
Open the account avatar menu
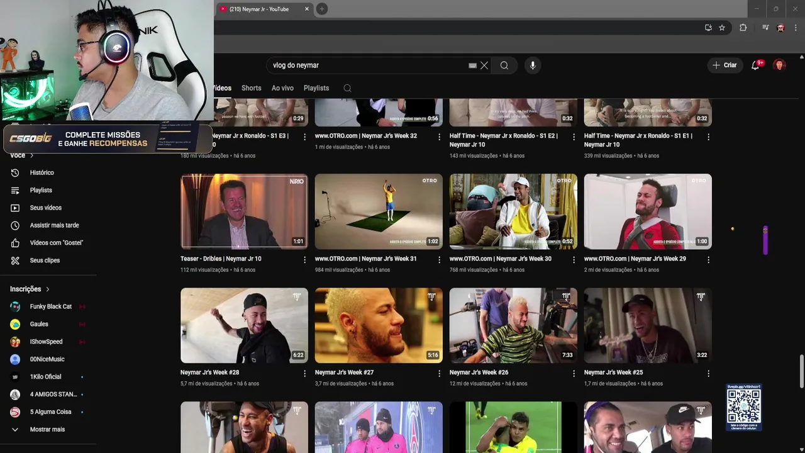click(x=779, y=65)
